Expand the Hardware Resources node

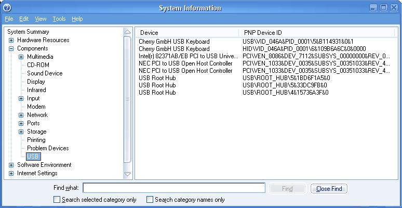[x=11, y=40]
